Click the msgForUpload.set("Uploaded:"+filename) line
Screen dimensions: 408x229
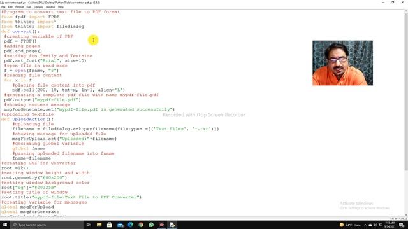point(64,139)
